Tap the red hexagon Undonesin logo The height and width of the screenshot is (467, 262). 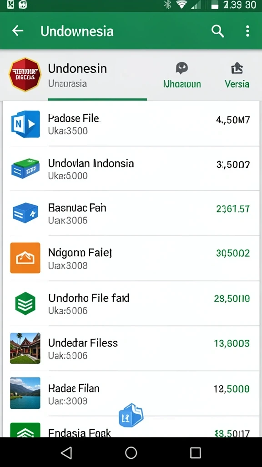[25, 74]
